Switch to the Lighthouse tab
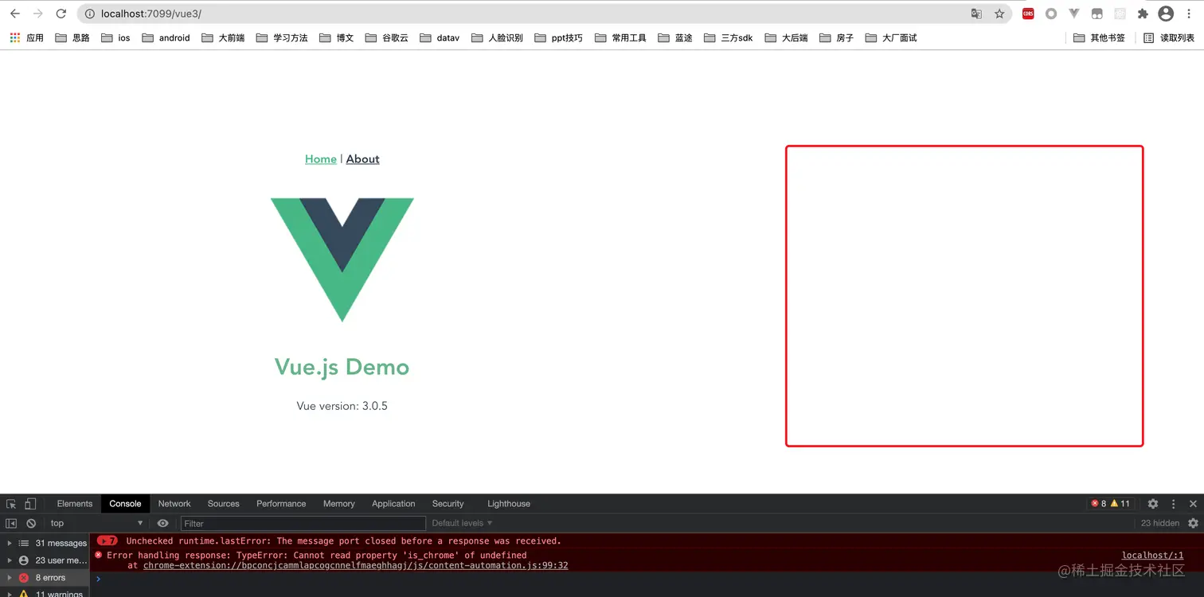 509,504
